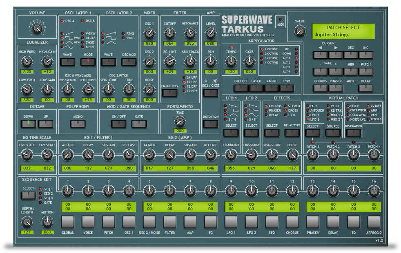The height and width of the screenshot is (253, 401).
Task: Click the cursor right arrow button
Action: tap(336, 55)
